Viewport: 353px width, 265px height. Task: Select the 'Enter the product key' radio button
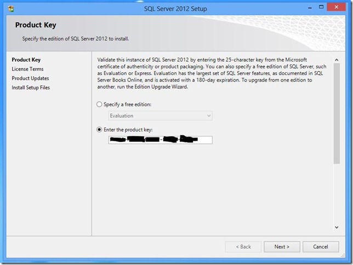click(x=99, y=130)
